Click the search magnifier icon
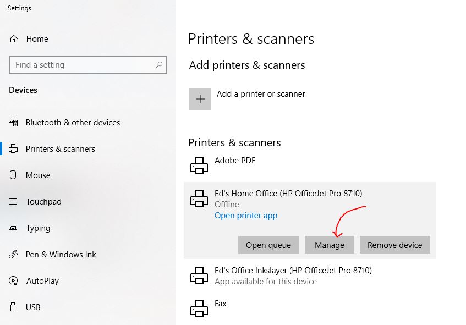 pos(159,65)
